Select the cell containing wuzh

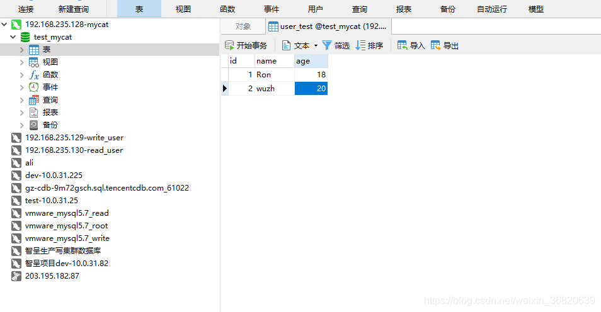point(275,89)
